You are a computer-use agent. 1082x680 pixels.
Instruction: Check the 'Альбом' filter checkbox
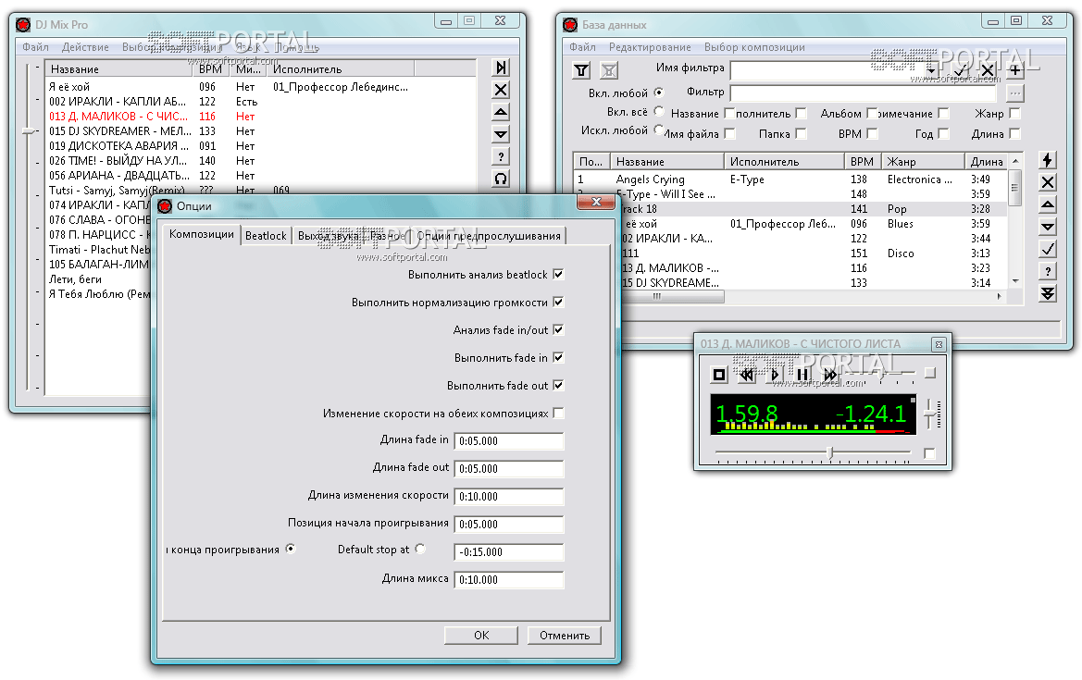pyautogui.click(x=872, y=113)
